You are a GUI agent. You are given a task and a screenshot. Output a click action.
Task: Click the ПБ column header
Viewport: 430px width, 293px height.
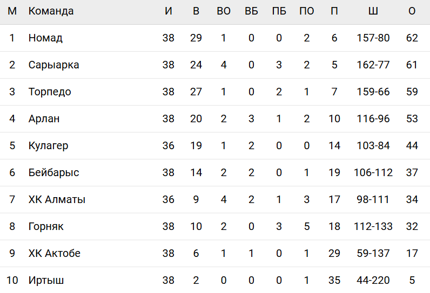pyautogui.click(x=279, y=11)
